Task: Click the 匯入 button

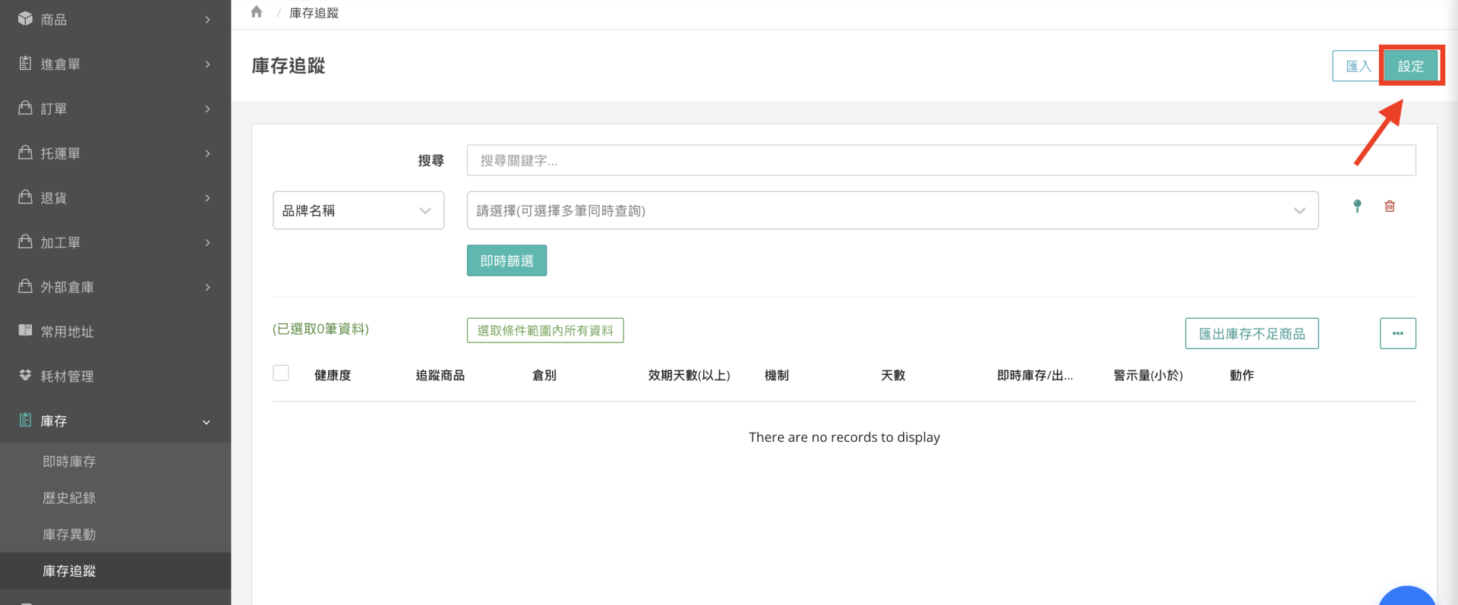Action: click(1357, 66)
